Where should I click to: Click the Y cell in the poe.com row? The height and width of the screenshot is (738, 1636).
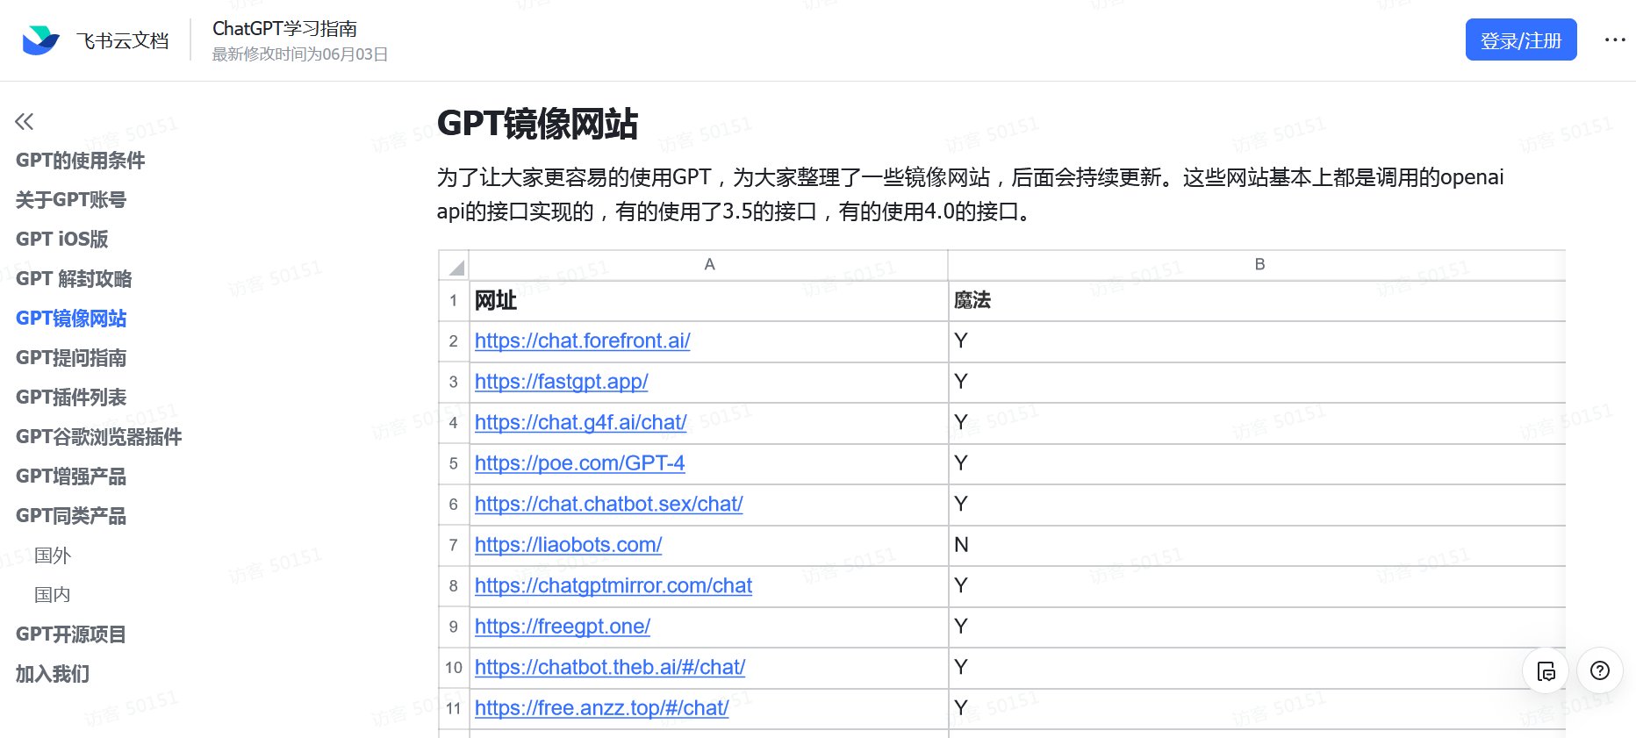tap(1258, 464)
